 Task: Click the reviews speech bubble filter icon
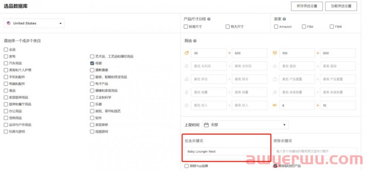275,53
